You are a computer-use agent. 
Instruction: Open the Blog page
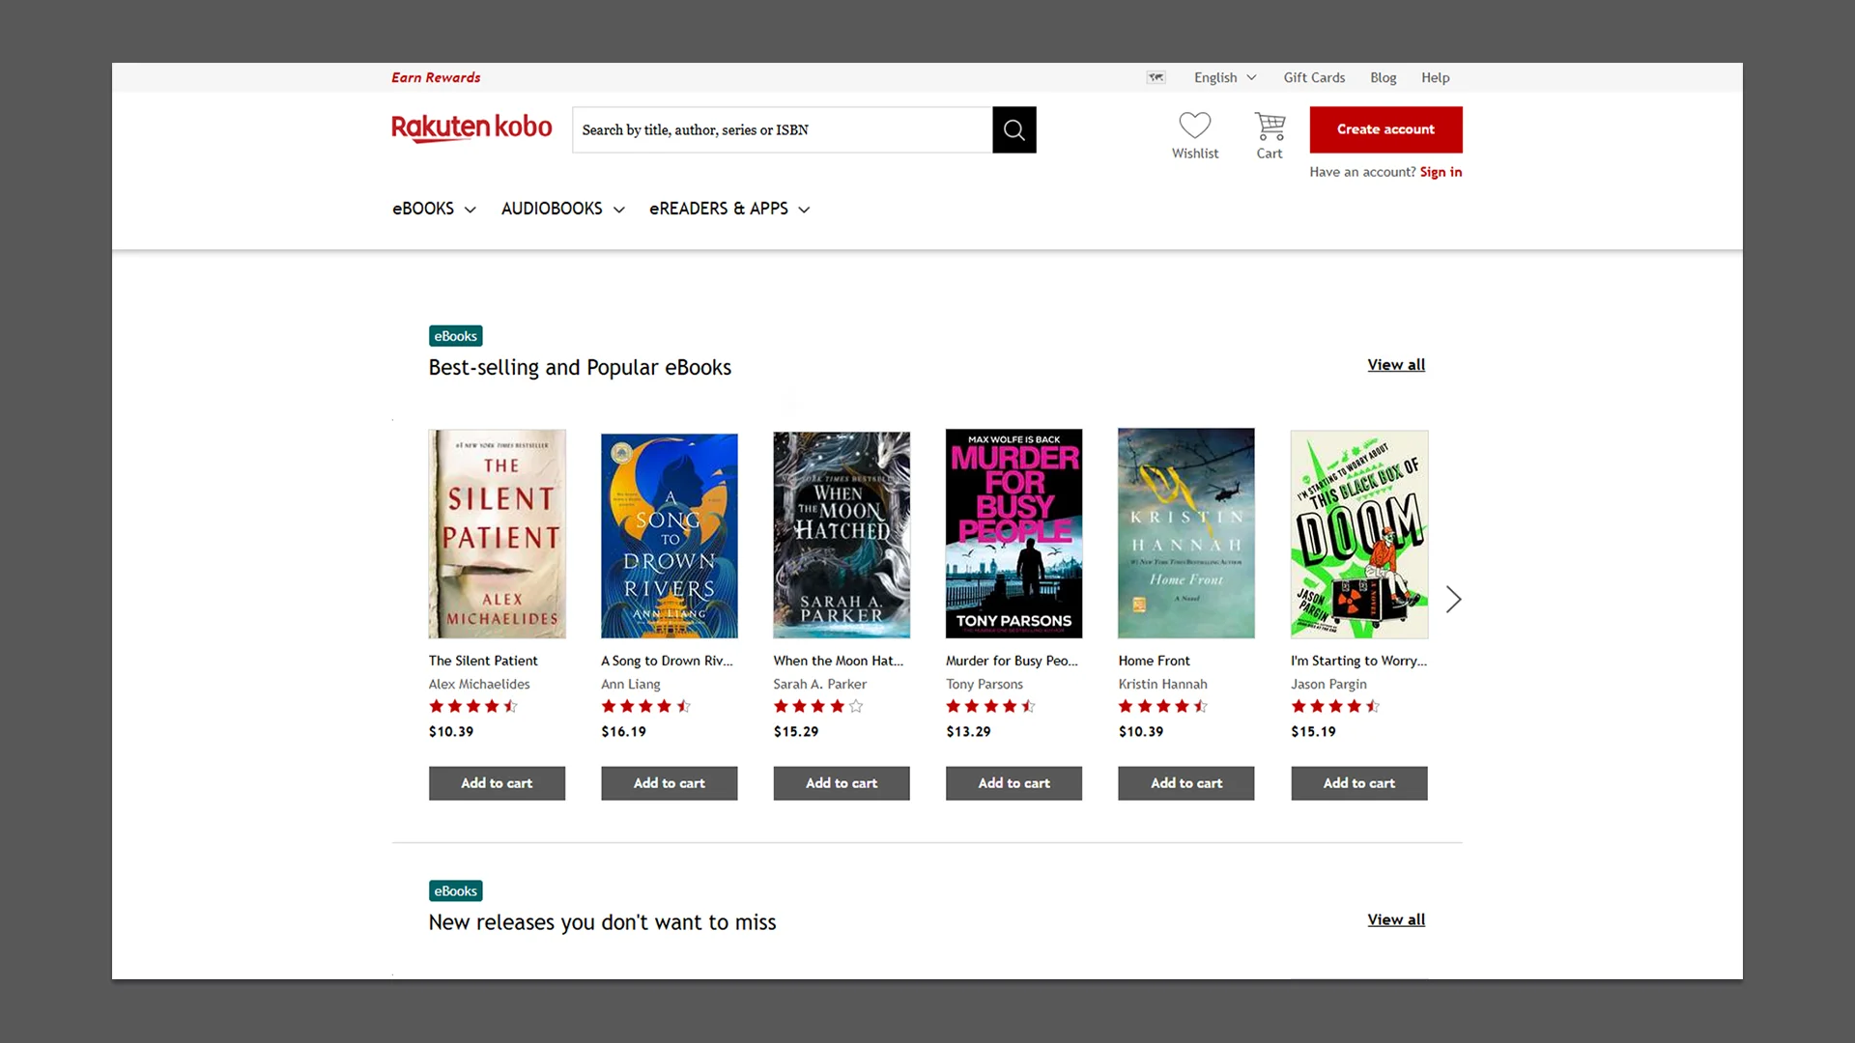1383,77
